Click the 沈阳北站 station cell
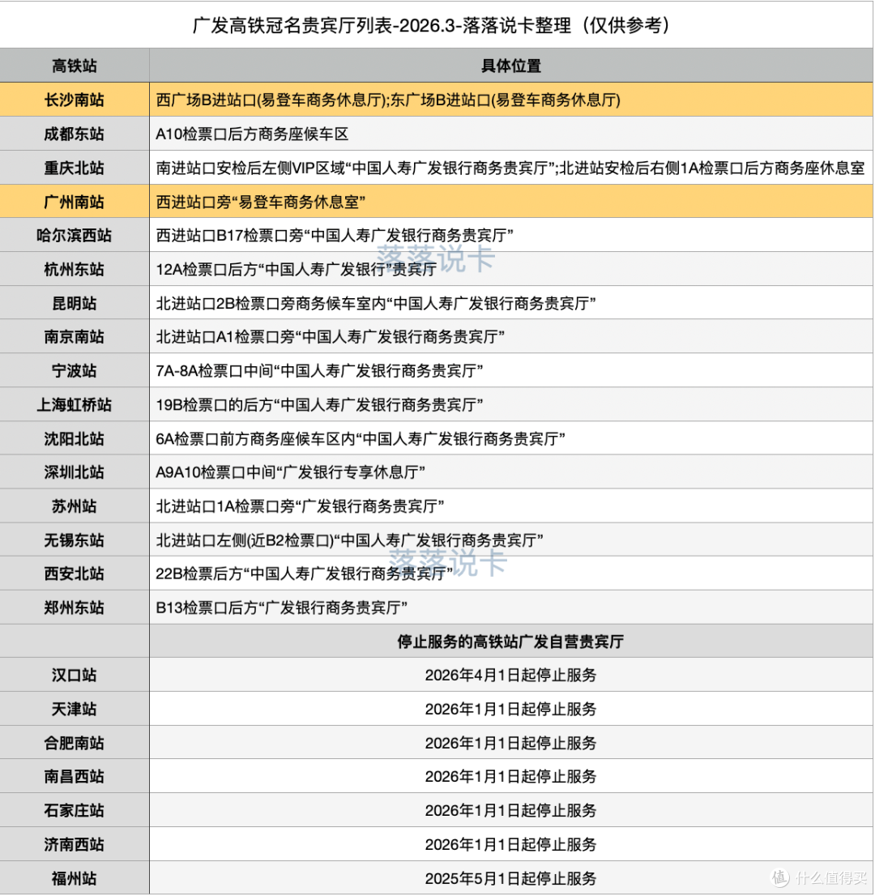 (75, 438)
